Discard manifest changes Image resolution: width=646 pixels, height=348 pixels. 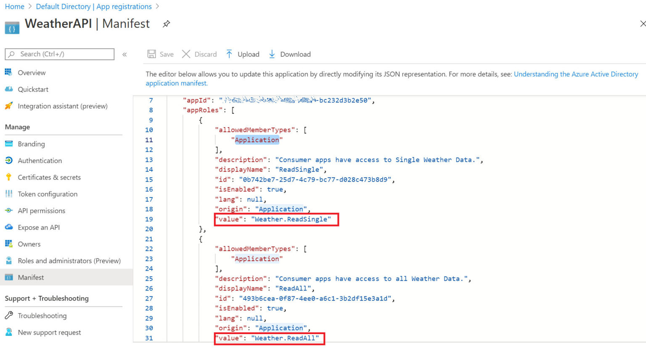[x=199, y=54]
